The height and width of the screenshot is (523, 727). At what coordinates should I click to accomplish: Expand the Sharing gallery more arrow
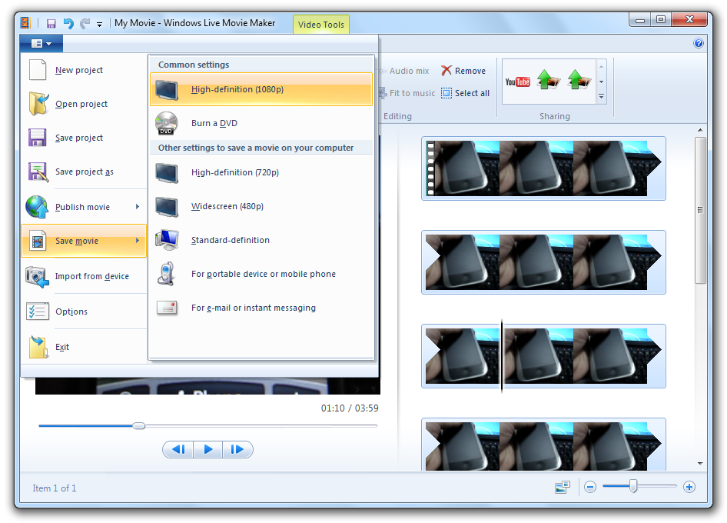click(x=602, y=97)
